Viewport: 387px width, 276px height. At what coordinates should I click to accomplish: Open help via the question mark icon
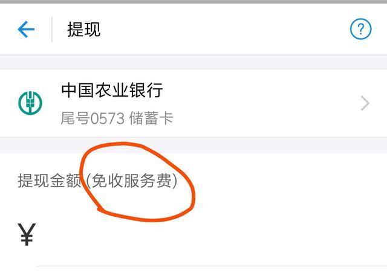point(360,29)
